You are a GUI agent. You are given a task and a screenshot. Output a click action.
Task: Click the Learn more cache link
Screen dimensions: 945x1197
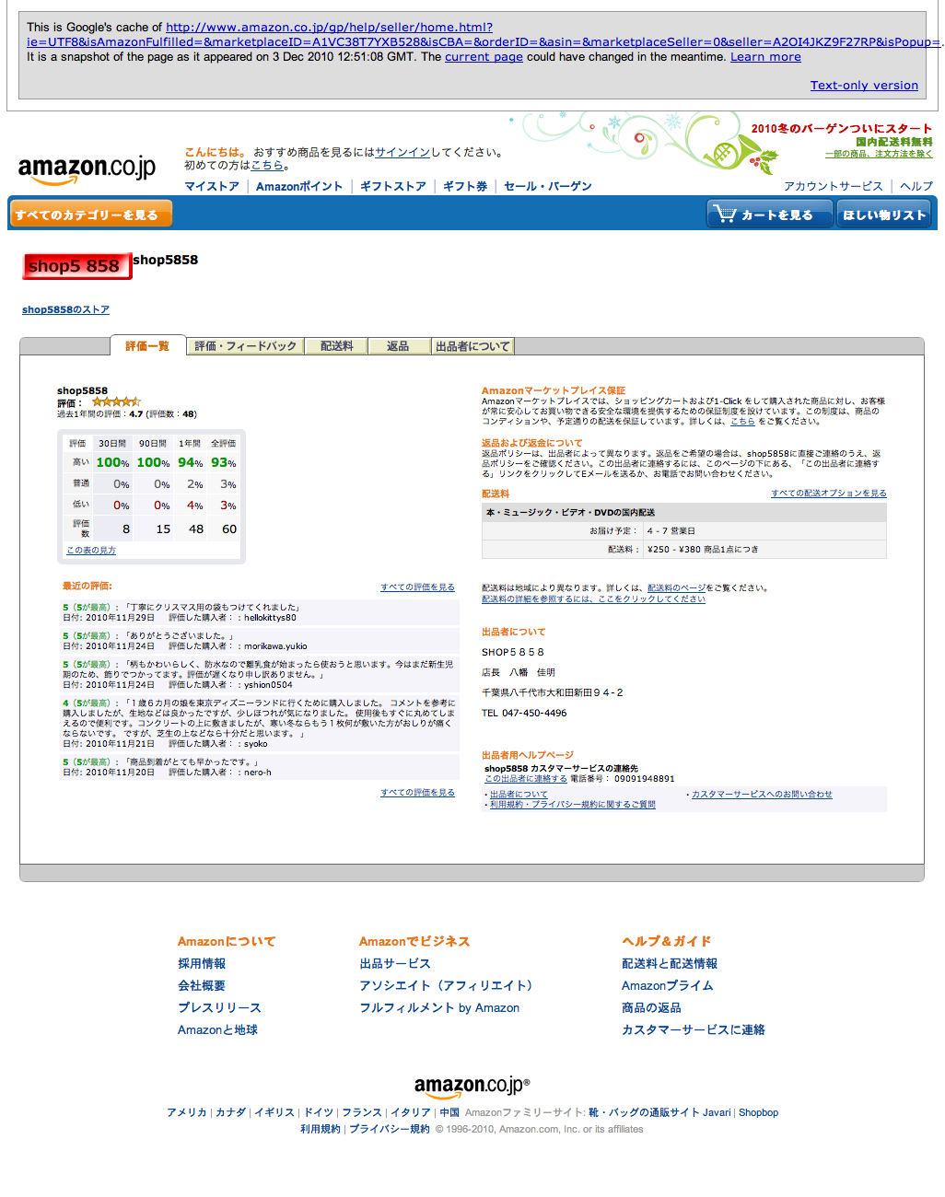point(765,56)
